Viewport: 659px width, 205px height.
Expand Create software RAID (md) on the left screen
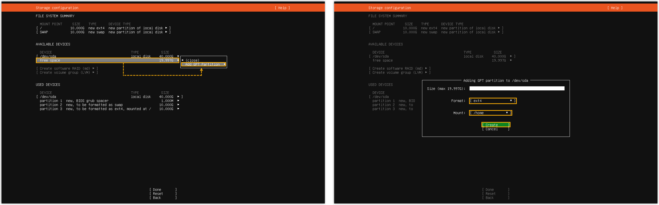[x=67, y=68]
